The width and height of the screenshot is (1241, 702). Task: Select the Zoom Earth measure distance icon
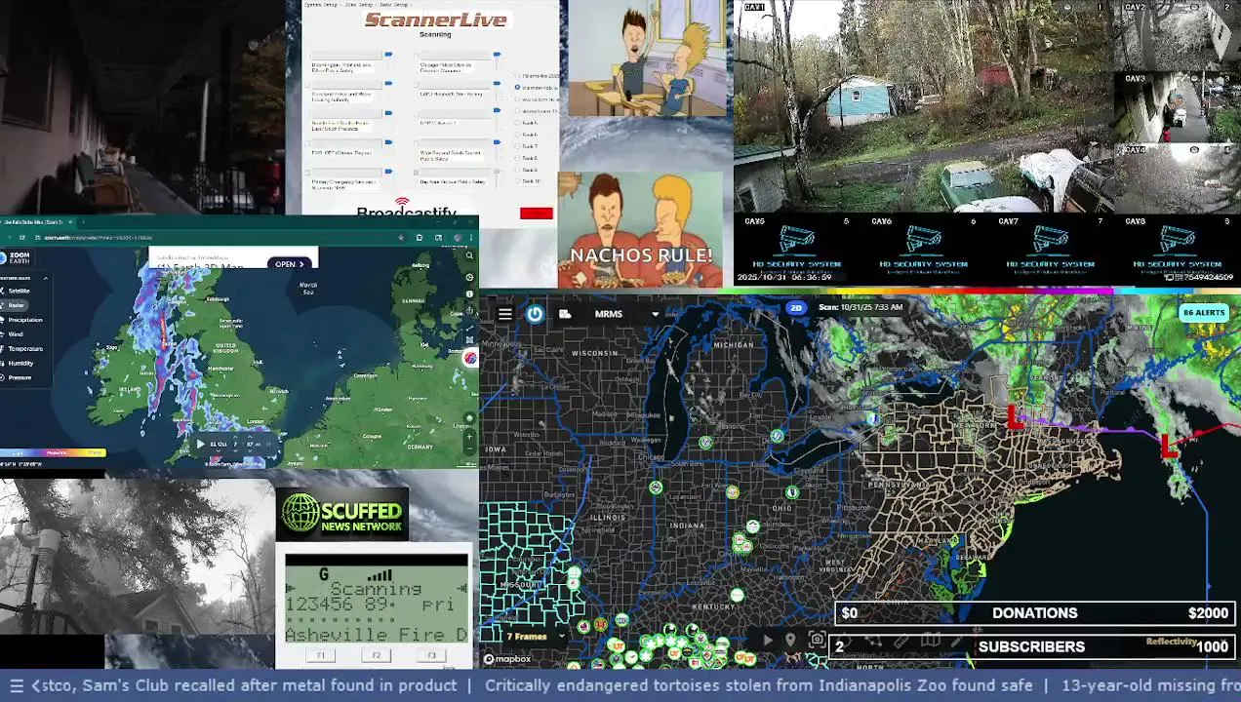tap(469, 328)
